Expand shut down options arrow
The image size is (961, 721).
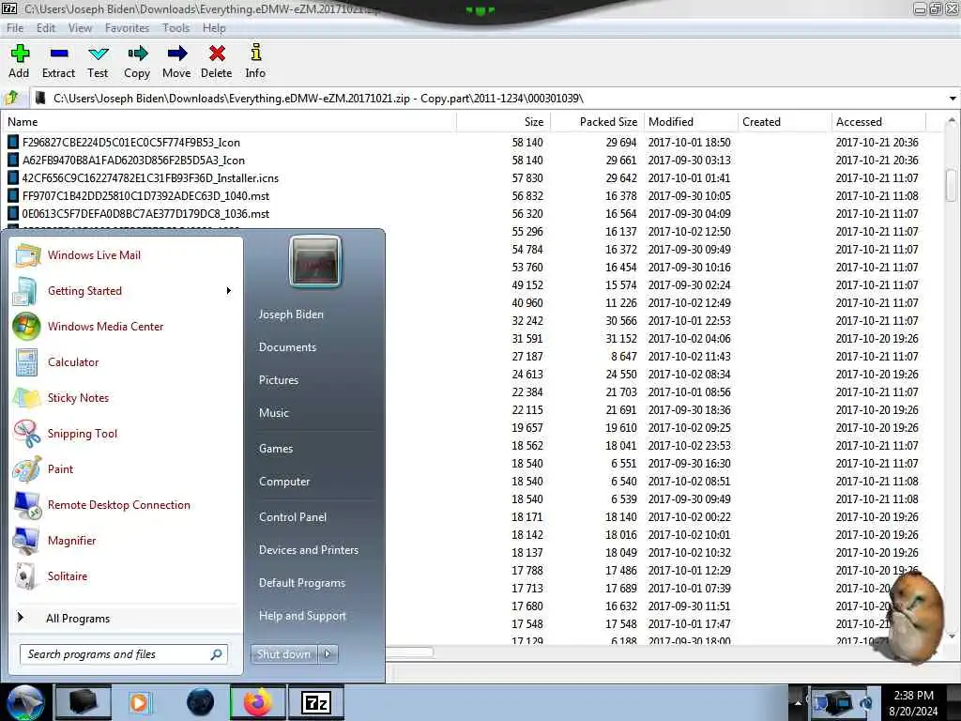[x=328, y=654]
